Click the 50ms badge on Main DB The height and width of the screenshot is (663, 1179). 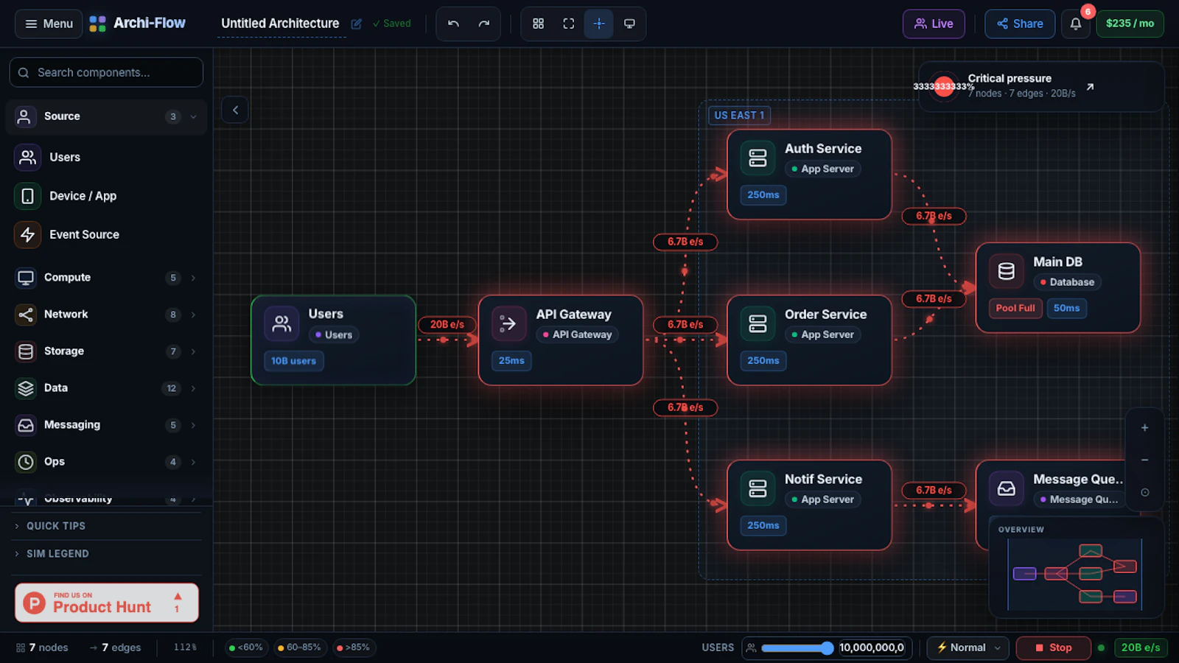[x=1066, y=308]
